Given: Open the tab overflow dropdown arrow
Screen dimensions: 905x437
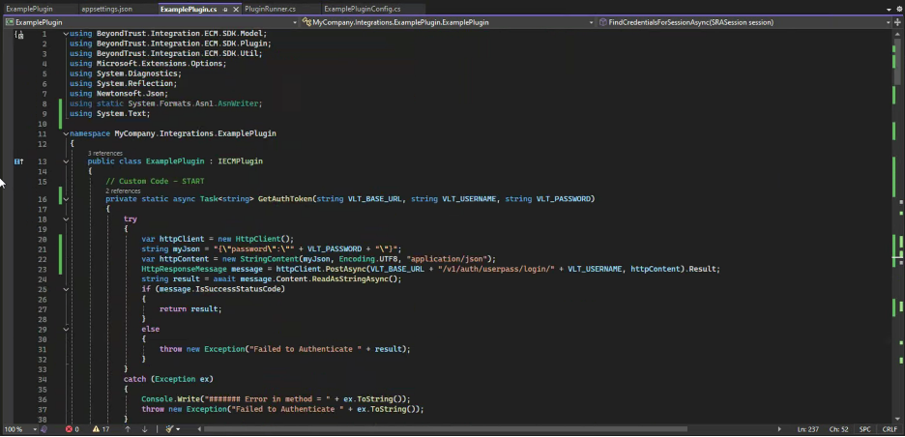Looking at the screenshot, I should (889, 10).
